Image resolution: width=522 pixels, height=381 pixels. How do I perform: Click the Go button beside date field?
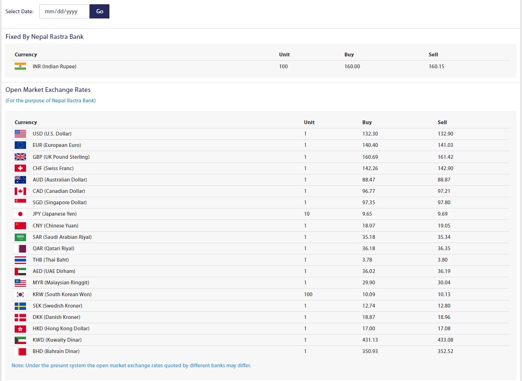[99, 11]
